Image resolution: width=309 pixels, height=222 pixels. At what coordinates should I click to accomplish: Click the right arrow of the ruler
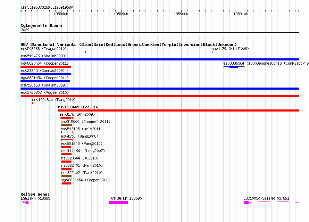point(298,11)
